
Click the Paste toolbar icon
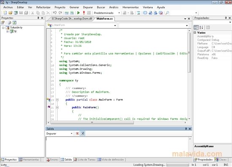click(43, 13)
